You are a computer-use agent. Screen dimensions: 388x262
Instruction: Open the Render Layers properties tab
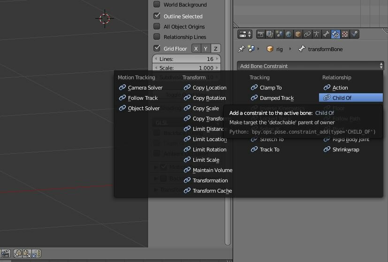(x=270, y=34)
